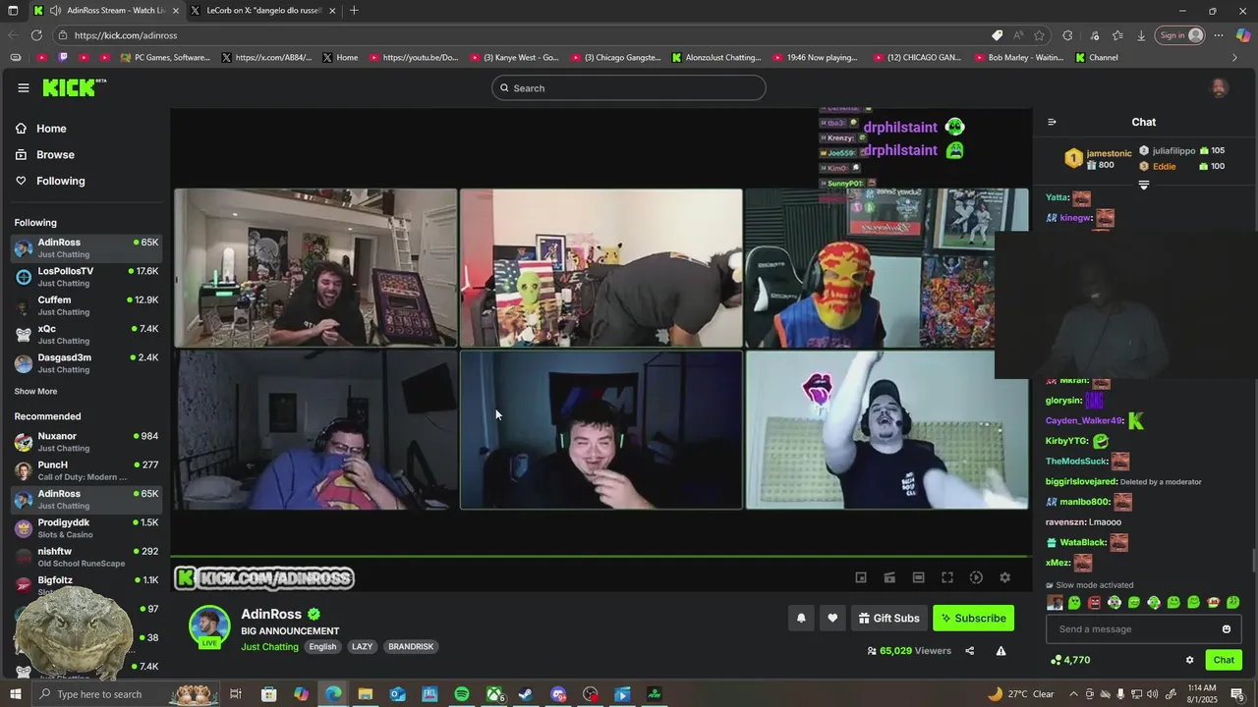
Task: Open Dasgasd3m channel in Following list
Action: click(86, 363)
